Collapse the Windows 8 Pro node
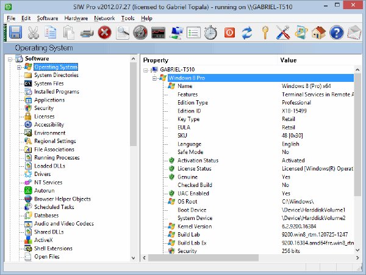 (154, 78)
